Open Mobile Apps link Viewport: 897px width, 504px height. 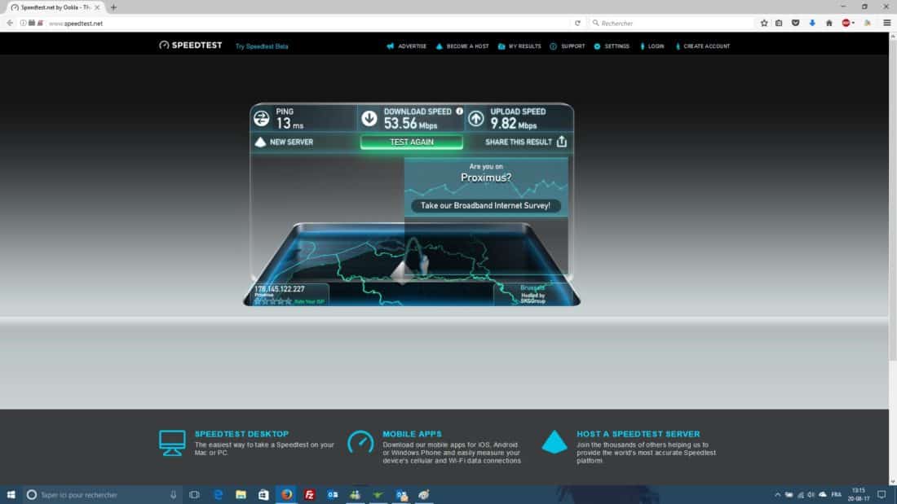tap(412, 434)
